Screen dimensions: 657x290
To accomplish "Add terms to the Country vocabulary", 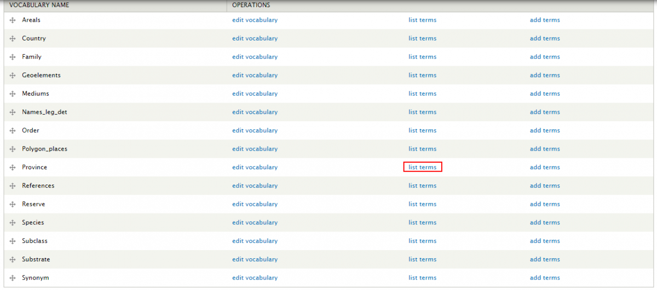I will pos(544,39).
